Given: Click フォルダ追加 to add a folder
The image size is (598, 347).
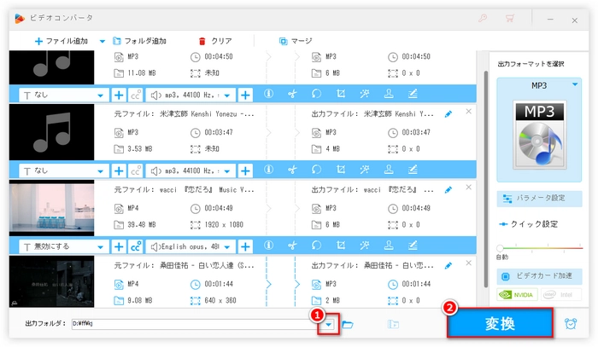Looking at the screenshot, I should pos(140,41).
